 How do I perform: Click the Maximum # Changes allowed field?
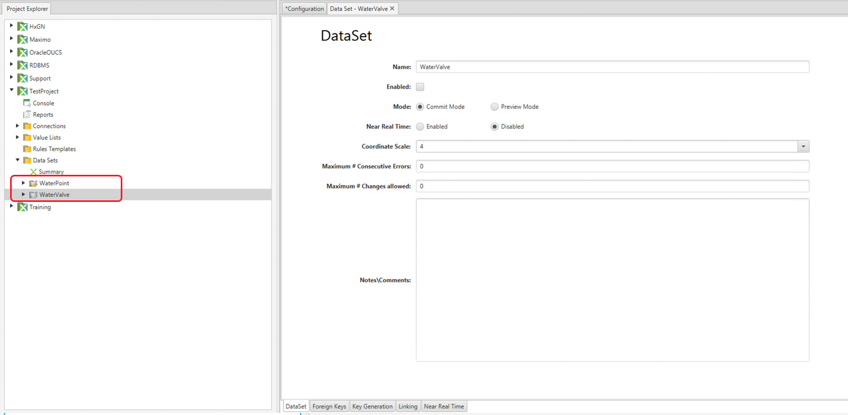click(612, 186)
